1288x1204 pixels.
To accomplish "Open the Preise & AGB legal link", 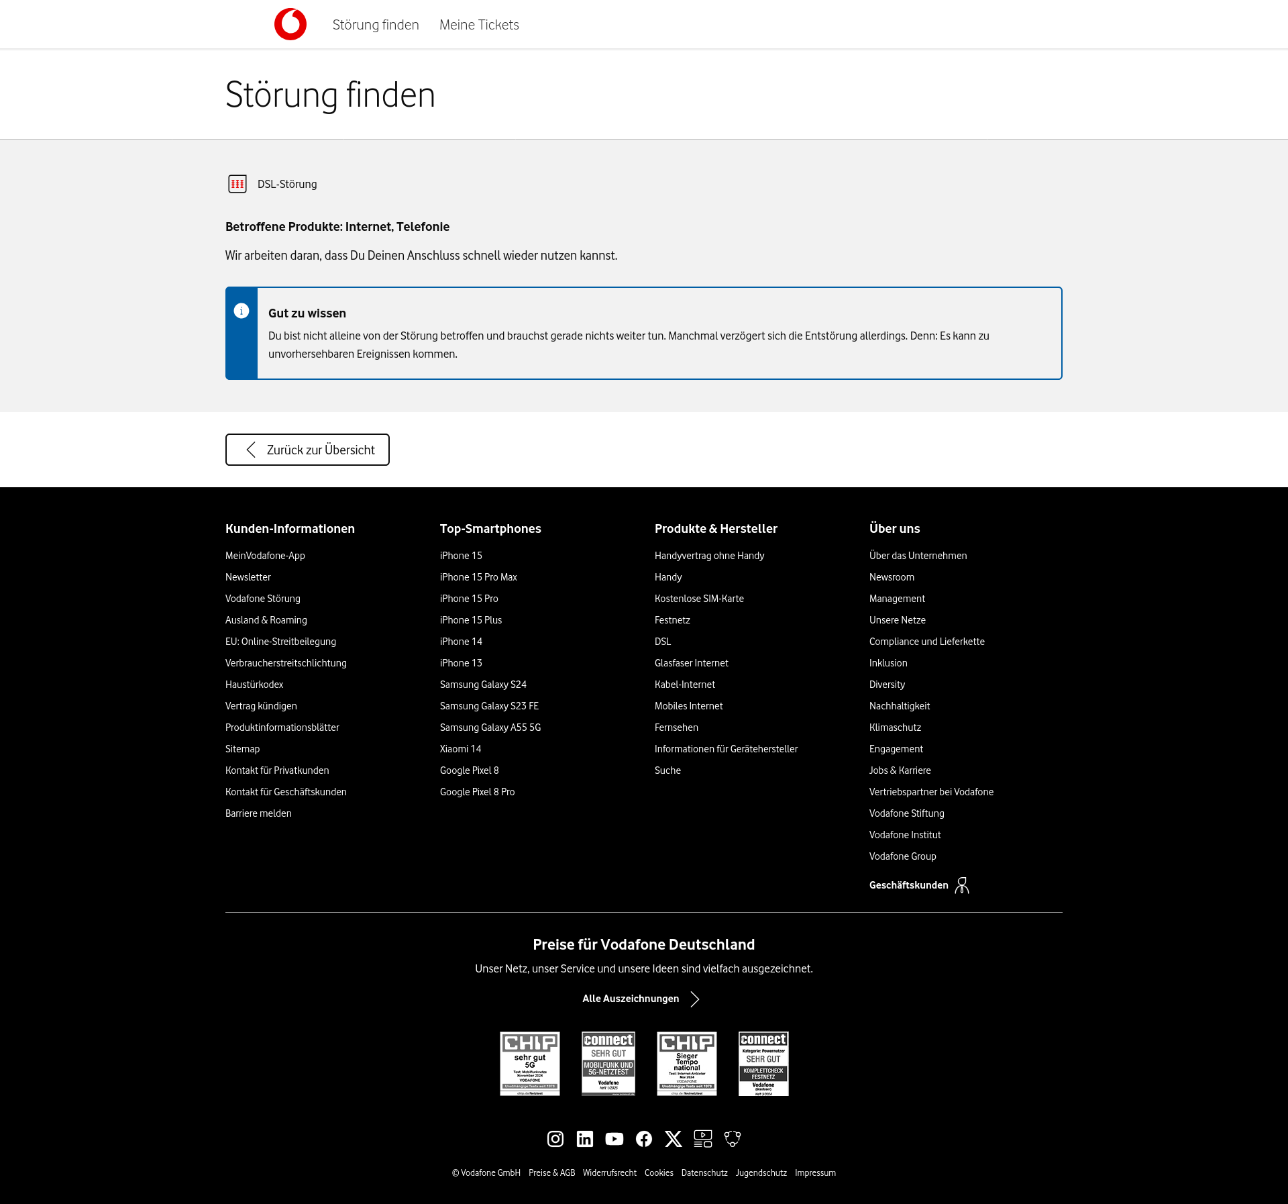I will point(551,1173).
